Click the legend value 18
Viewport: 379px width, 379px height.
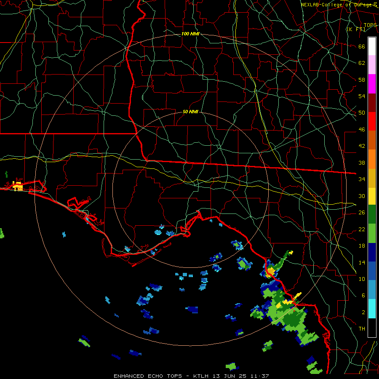362,246
